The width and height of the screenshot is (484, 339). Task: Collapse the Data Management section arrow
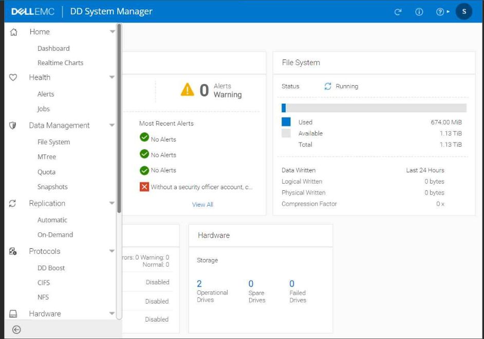point(112,125)
